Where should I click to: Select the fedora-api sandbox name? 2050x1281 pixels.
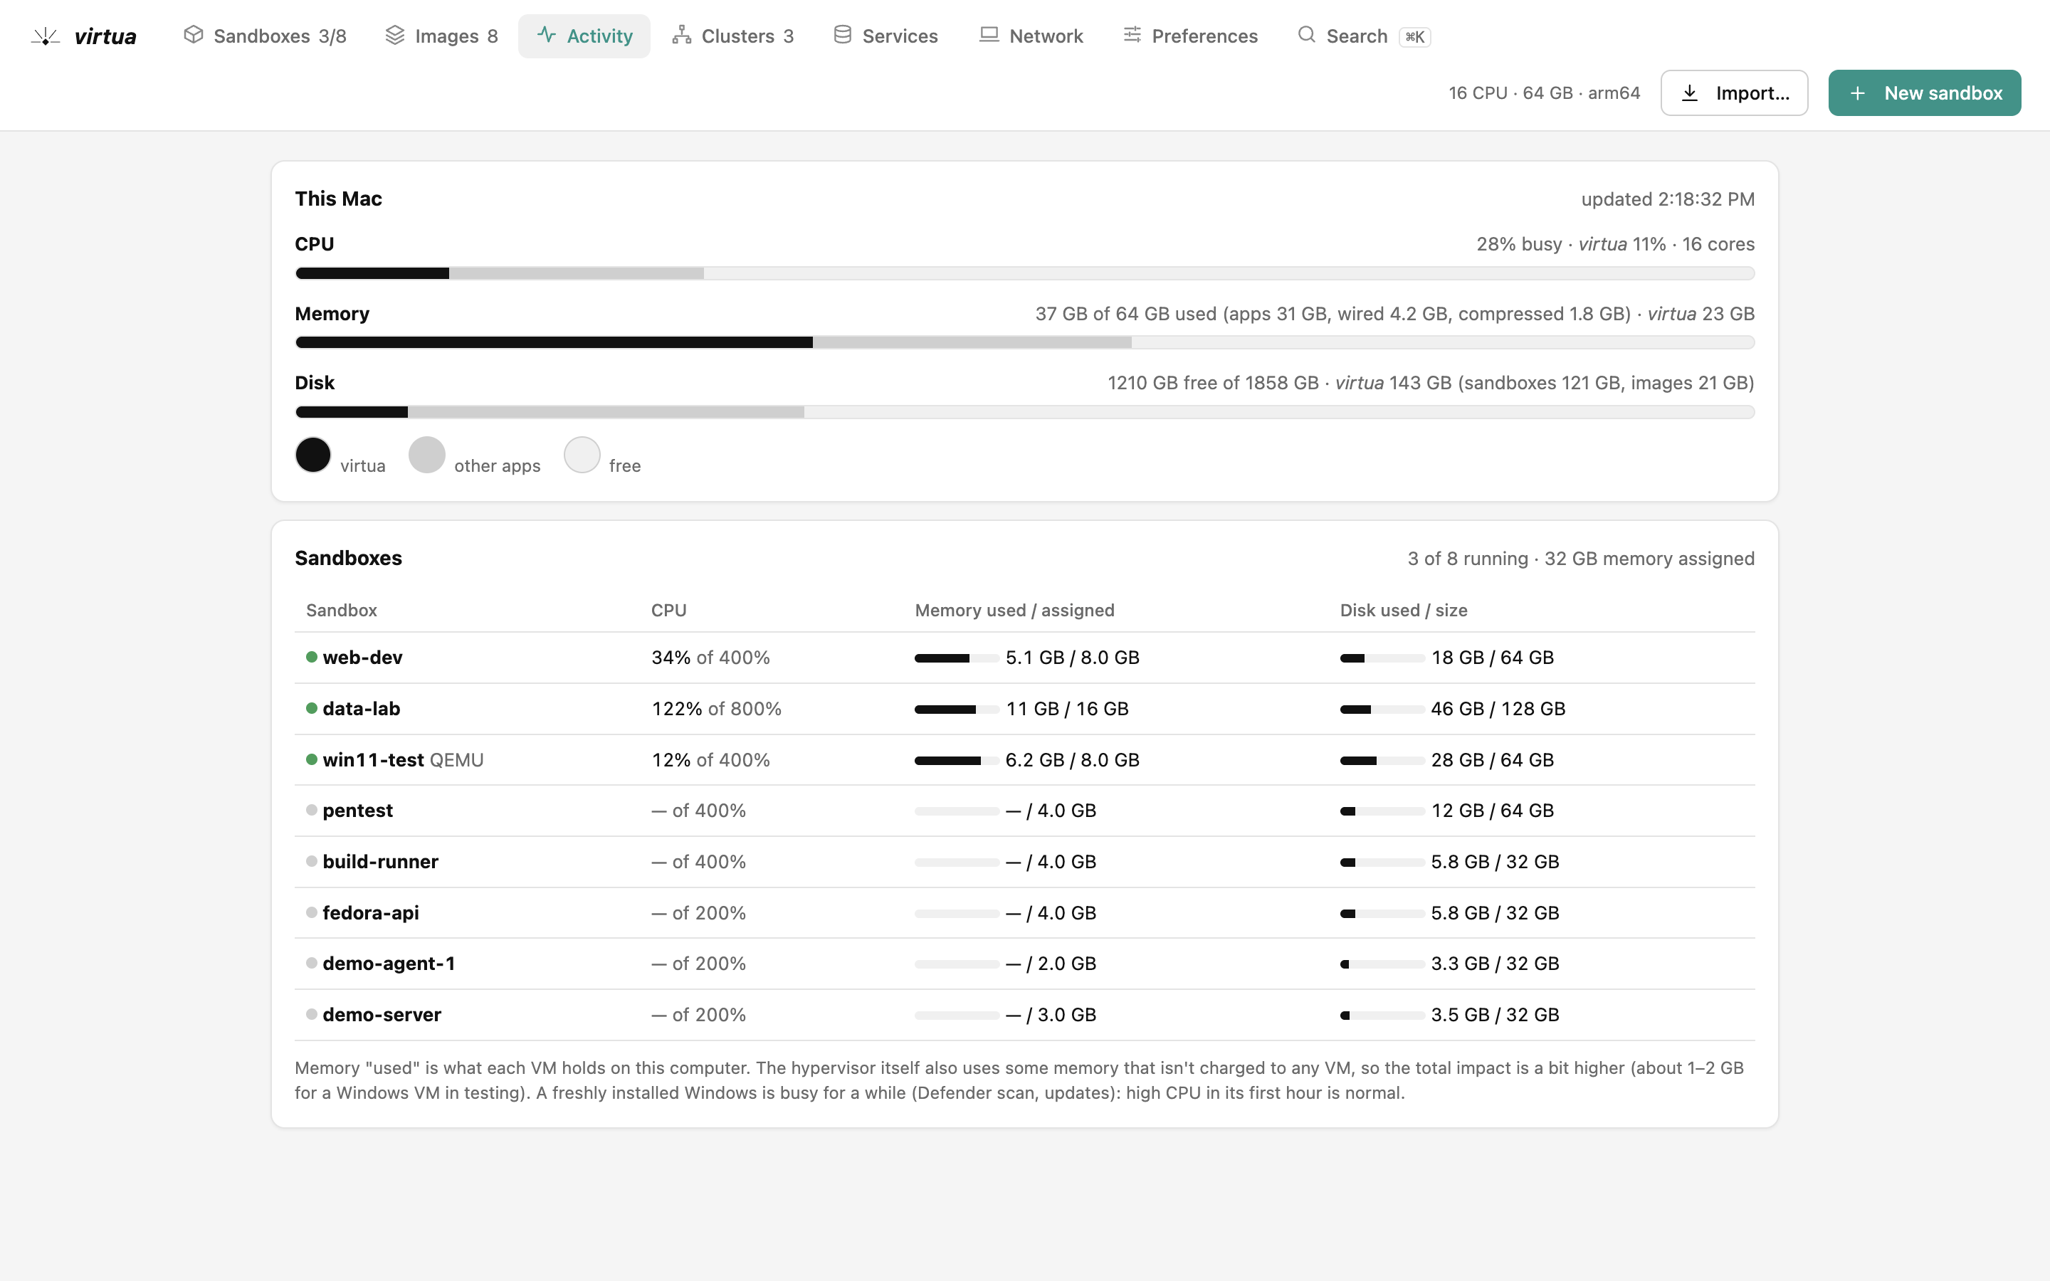point(370,912)
